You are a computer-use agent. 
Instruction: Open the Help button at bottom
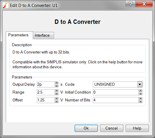tap(137, 128)
